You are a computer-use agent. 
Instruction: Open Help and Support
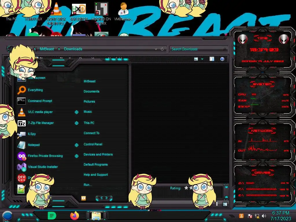pyautogui.click(x=96, y=175)
